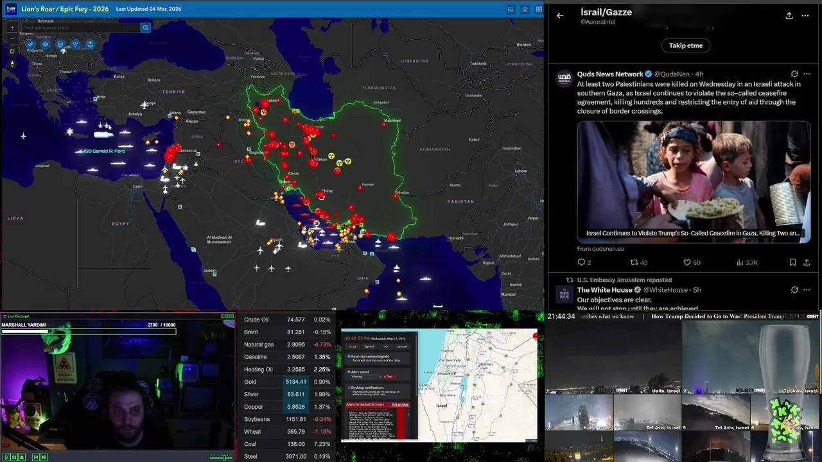Skip to previous in Live Feed player
This screenshot has height=462, width=822.
coord(36,457)
